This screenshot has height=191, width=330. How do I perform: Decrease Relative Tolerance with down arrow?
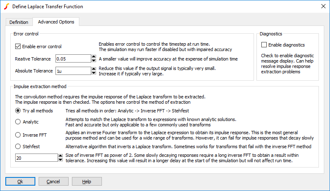[94, 61]
